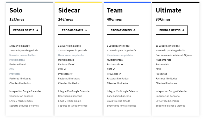Screen dimensions: 207x119
Task: Click the checkmark beside Sidecar CRM
Action: click(x=65, y=69)
